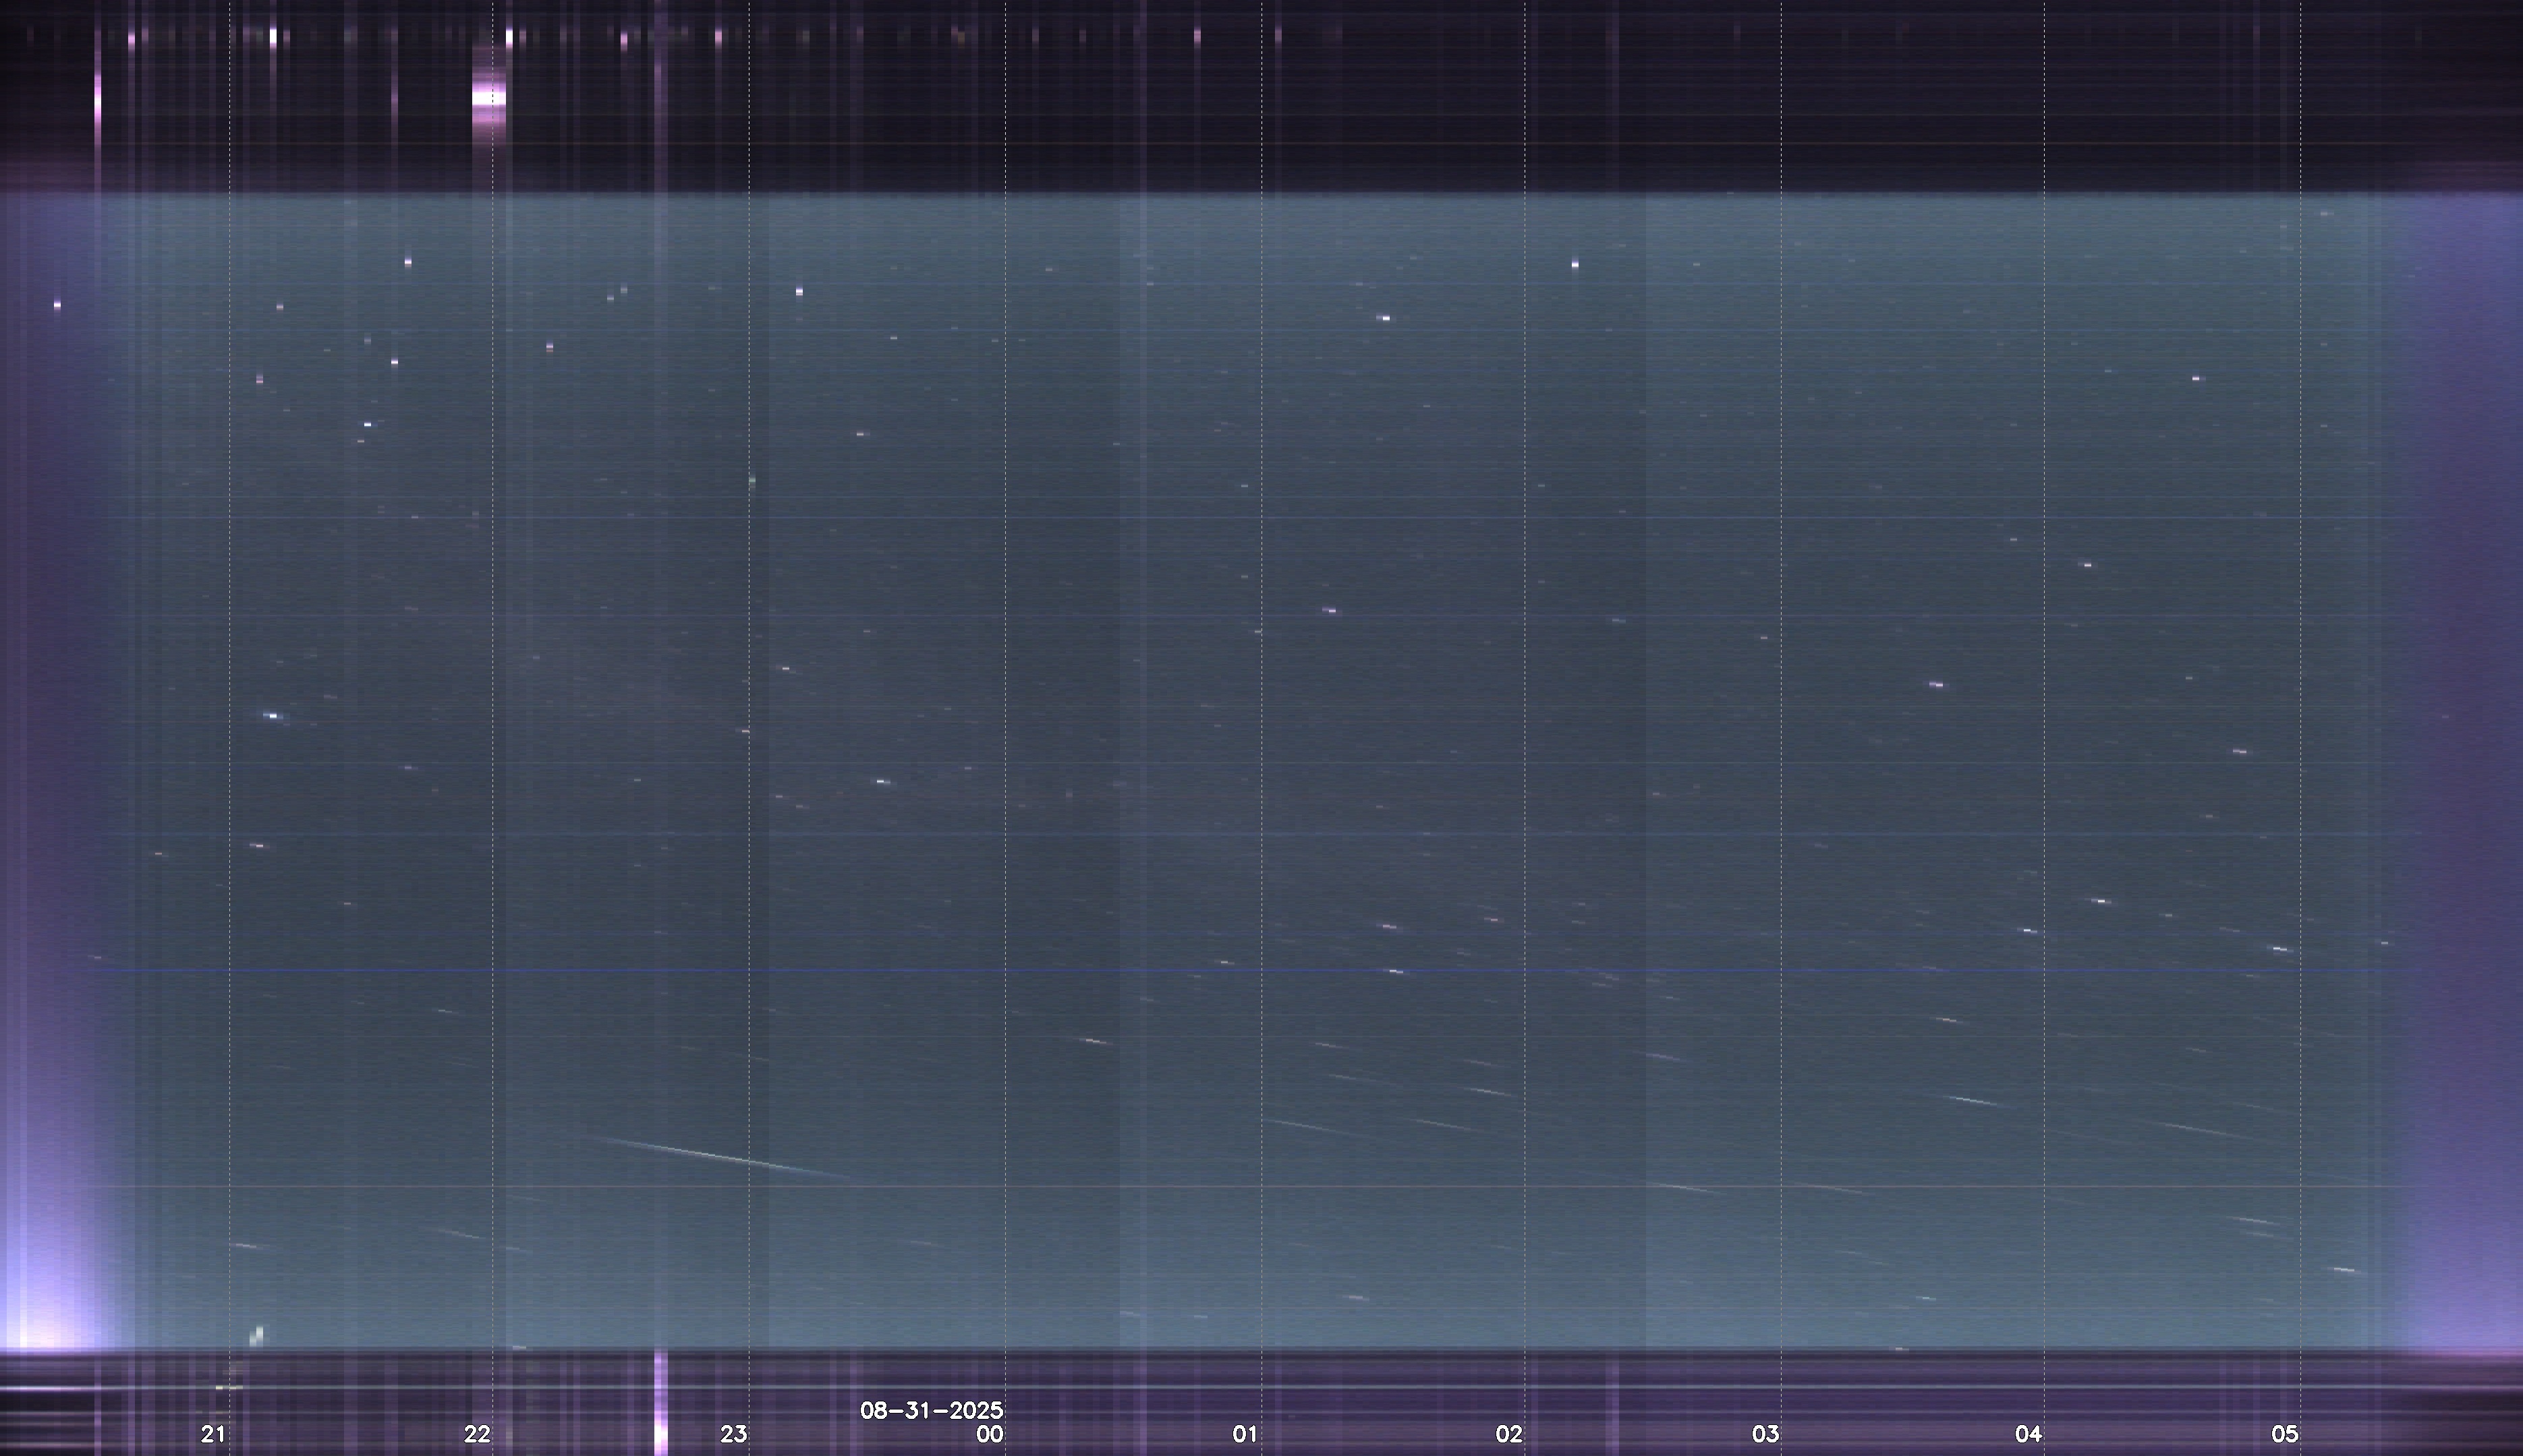2523x1456 pixels.
Task: Click the 08-31-2025 date label
Action: (x=931, y=1410)
